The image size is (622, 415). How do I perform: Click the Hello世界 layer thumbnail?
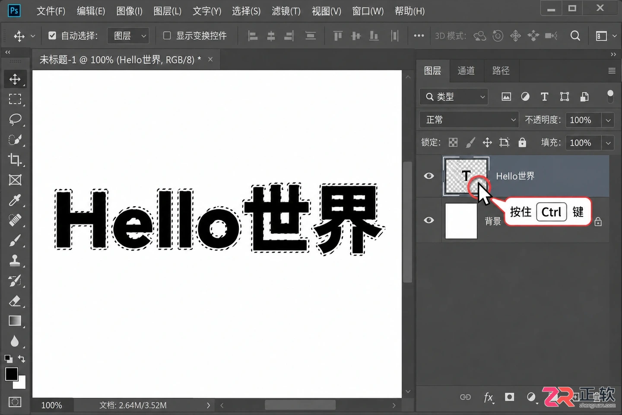[x=466, y=176]
